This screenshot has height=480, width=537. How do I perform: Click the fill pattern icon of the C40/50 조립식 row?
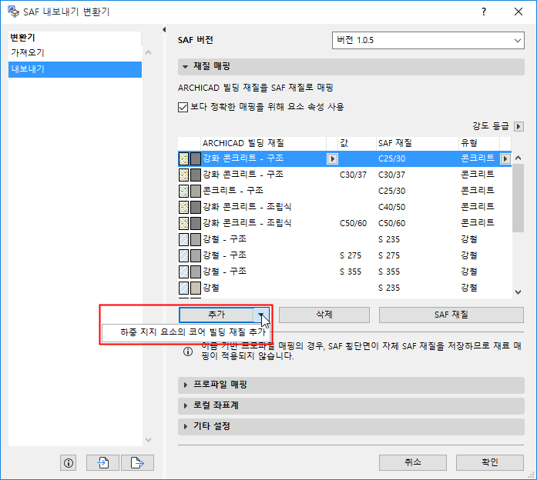pyautogui.click(x=184, y=207)
